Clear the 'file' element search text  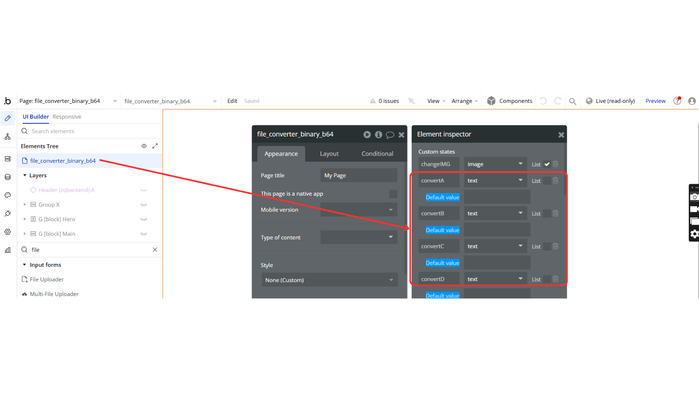click(155, 250)
